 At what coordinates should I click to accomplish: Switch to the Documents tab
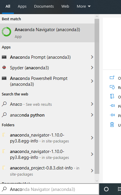44,6
